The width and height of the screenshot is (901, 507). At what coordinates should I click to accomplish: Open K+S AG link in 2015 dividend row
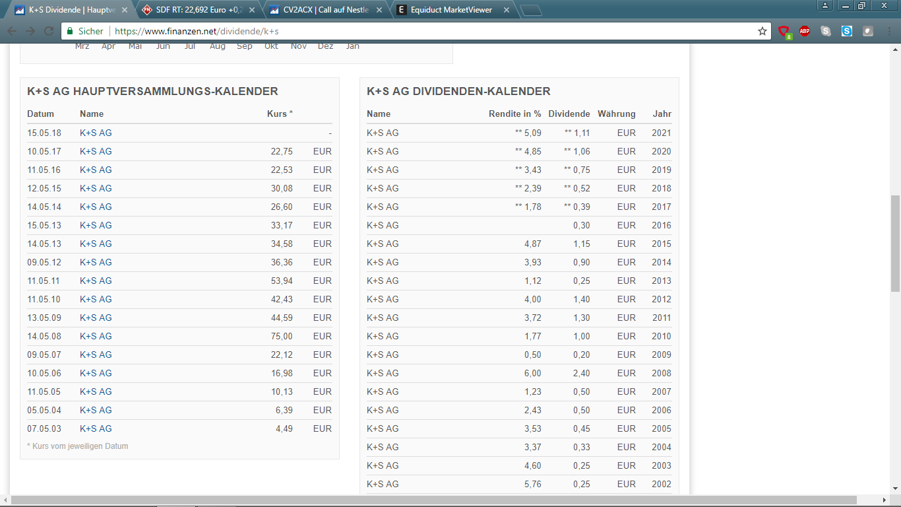coord(383,244)
